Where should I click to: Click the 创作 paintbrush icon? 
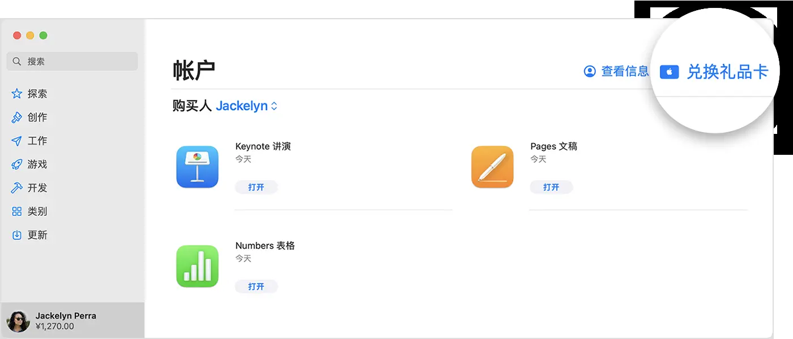[x=17, y=118]
